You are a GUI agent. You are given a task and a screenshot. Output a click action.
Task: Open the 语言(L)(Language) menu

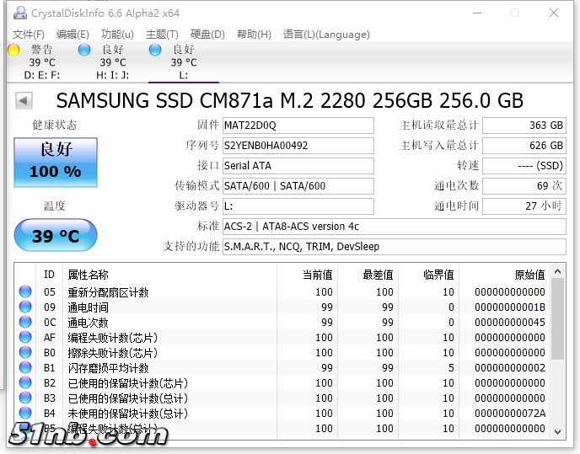[326, 35]
